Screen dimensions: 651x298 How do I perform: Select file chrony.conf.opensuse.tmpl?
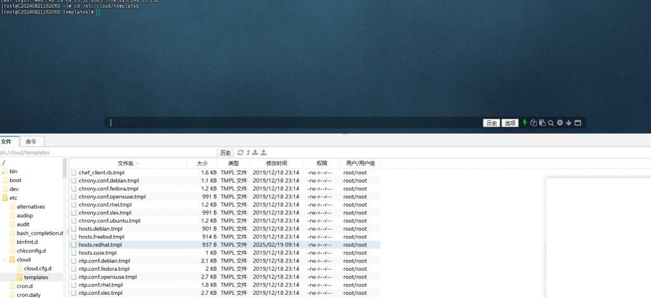point(112,197)
